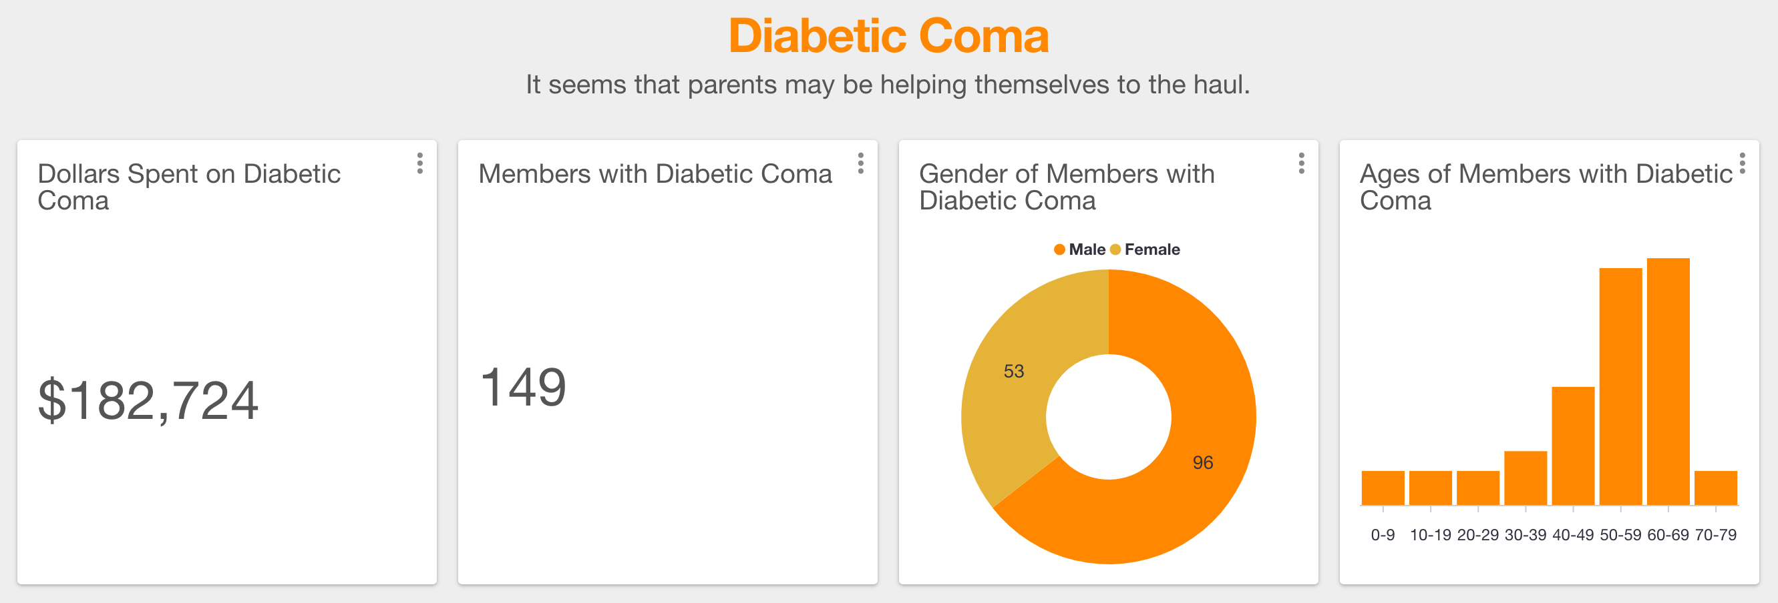1778x603 pixels.
Task: Open the Dollars Spent tile options menu
Action: point(419,163)
